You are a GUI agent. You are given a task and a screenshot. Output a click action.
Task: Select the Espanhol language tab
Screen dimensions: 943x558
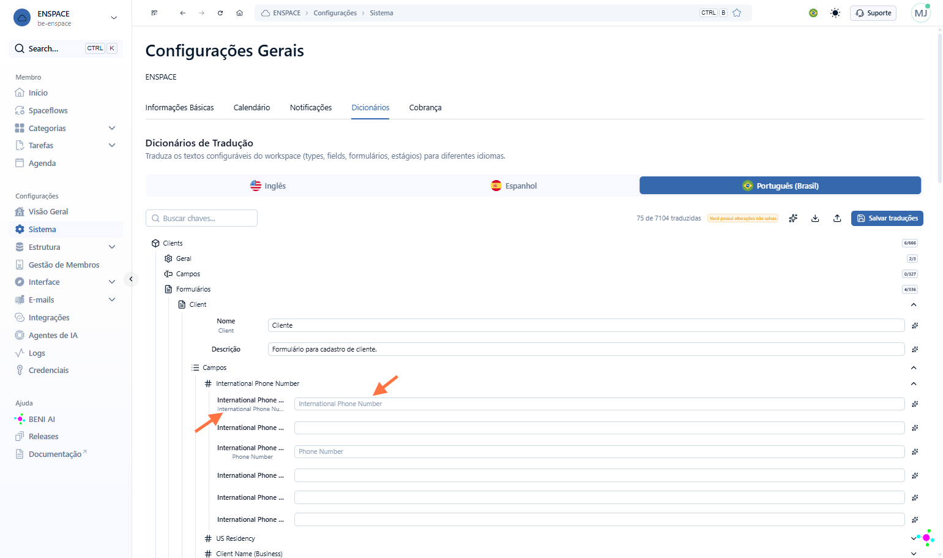point(514,186)
